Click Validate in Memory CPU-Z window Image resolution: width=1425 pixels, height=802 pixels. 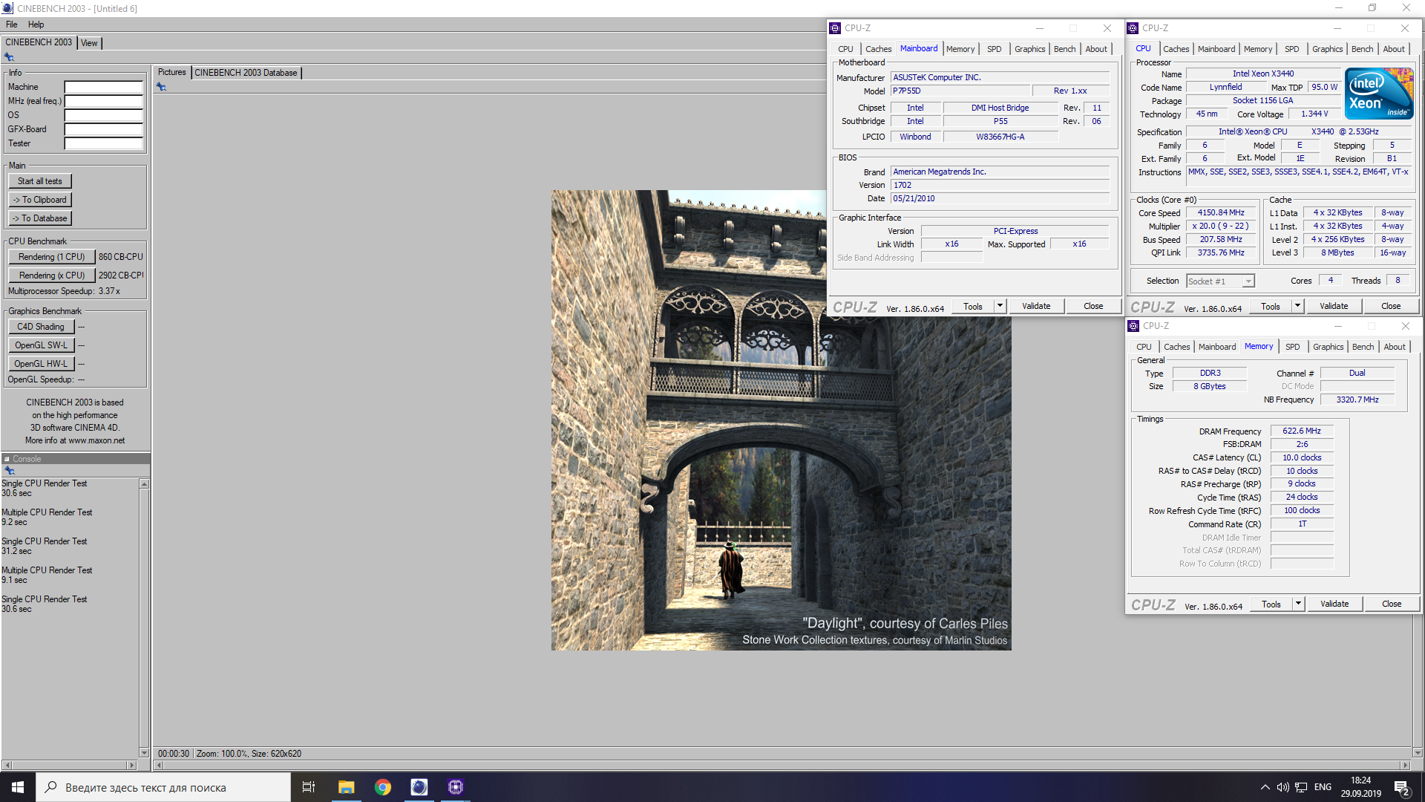pyautogui.click(x=1334, y=604)
